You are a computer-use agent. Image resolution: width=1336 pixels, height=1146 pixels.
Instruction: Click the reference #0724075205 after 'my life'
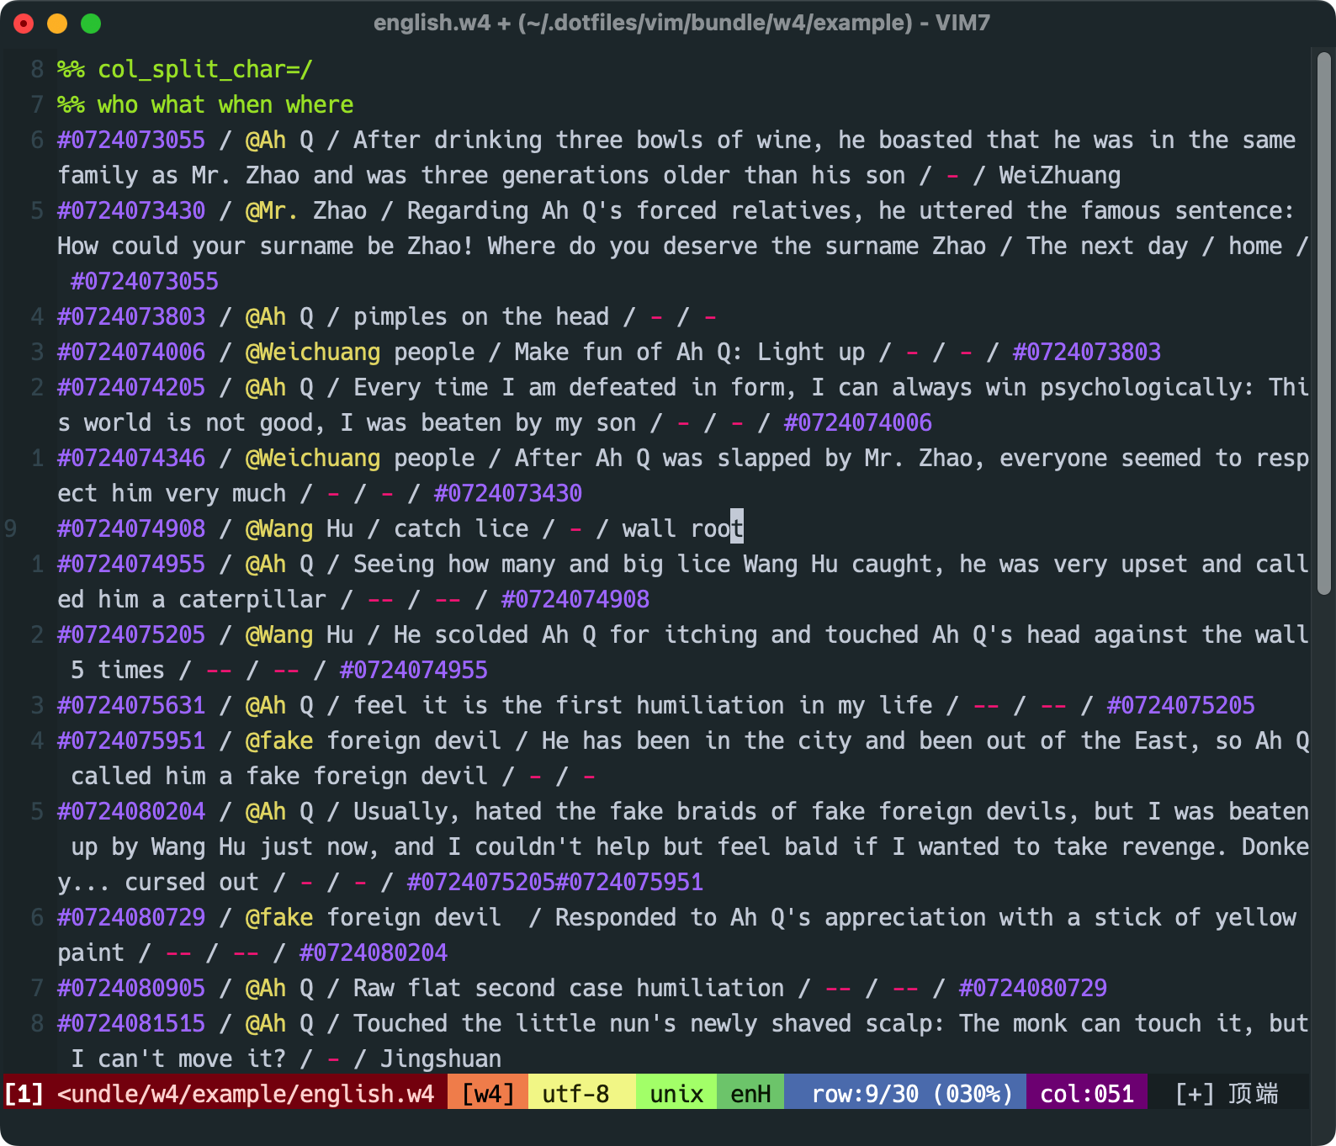coord(1181,705)
